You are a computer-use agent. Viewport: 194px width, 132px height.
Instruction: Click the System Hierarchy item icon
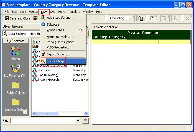click(x=35, y=80)
